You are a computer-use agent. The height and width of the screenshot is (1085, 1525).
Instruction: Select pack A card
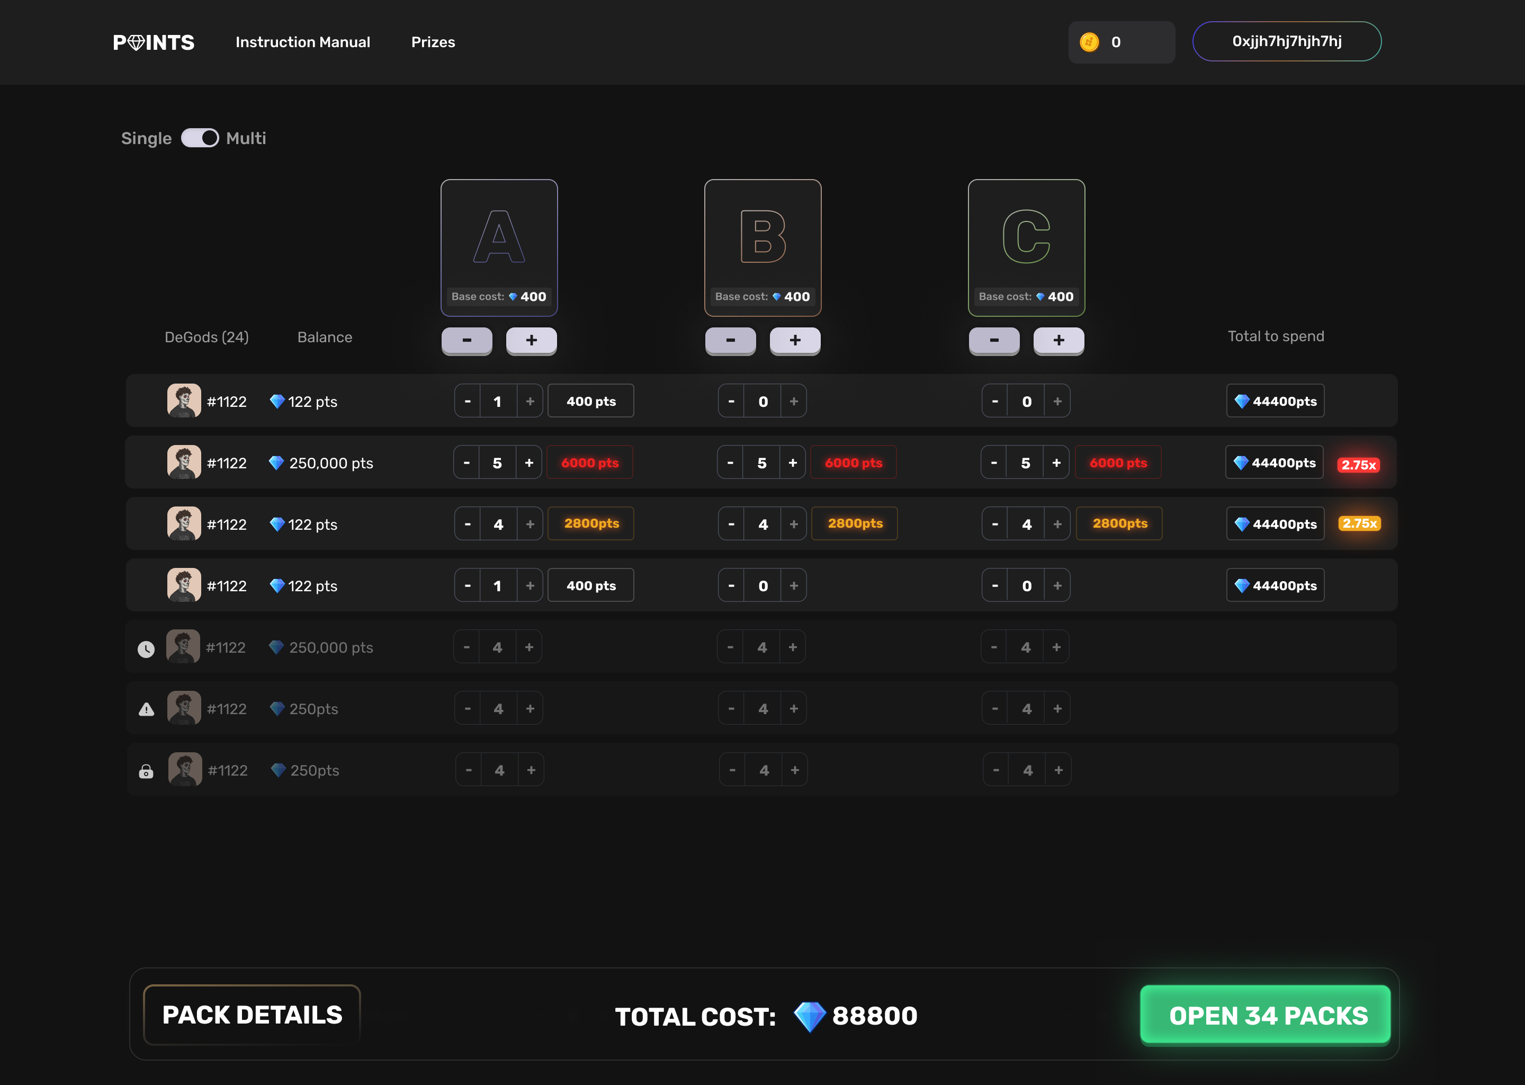[x=499, y=247]
